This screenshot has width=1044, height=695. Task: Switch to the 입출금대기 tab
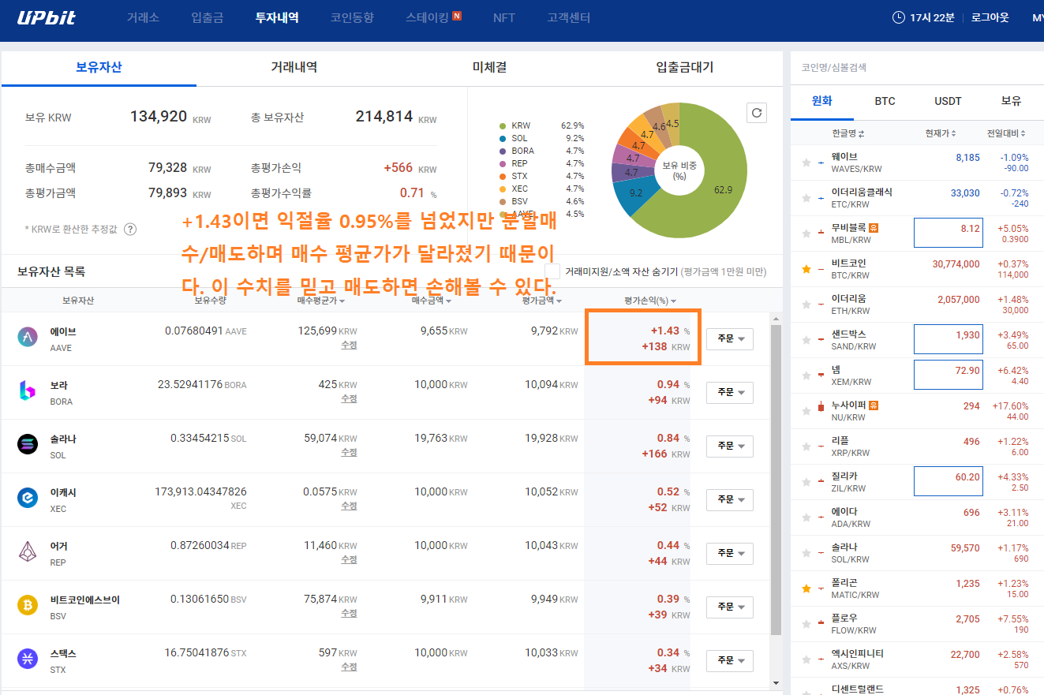click(x=684, y=68)
